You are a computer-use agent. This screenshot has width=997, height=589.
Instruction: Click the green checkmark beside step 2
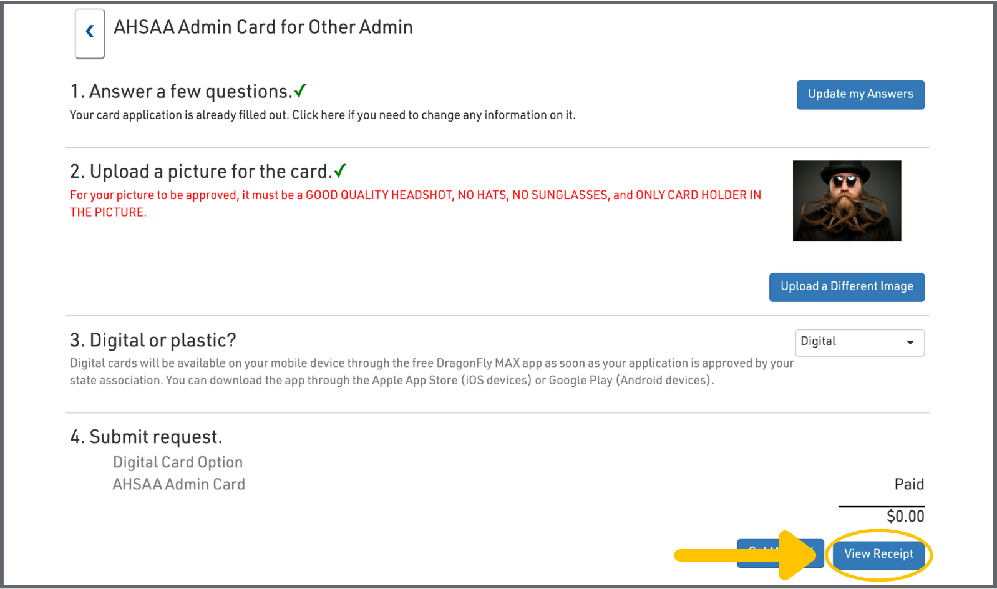(x=340, y=171)
